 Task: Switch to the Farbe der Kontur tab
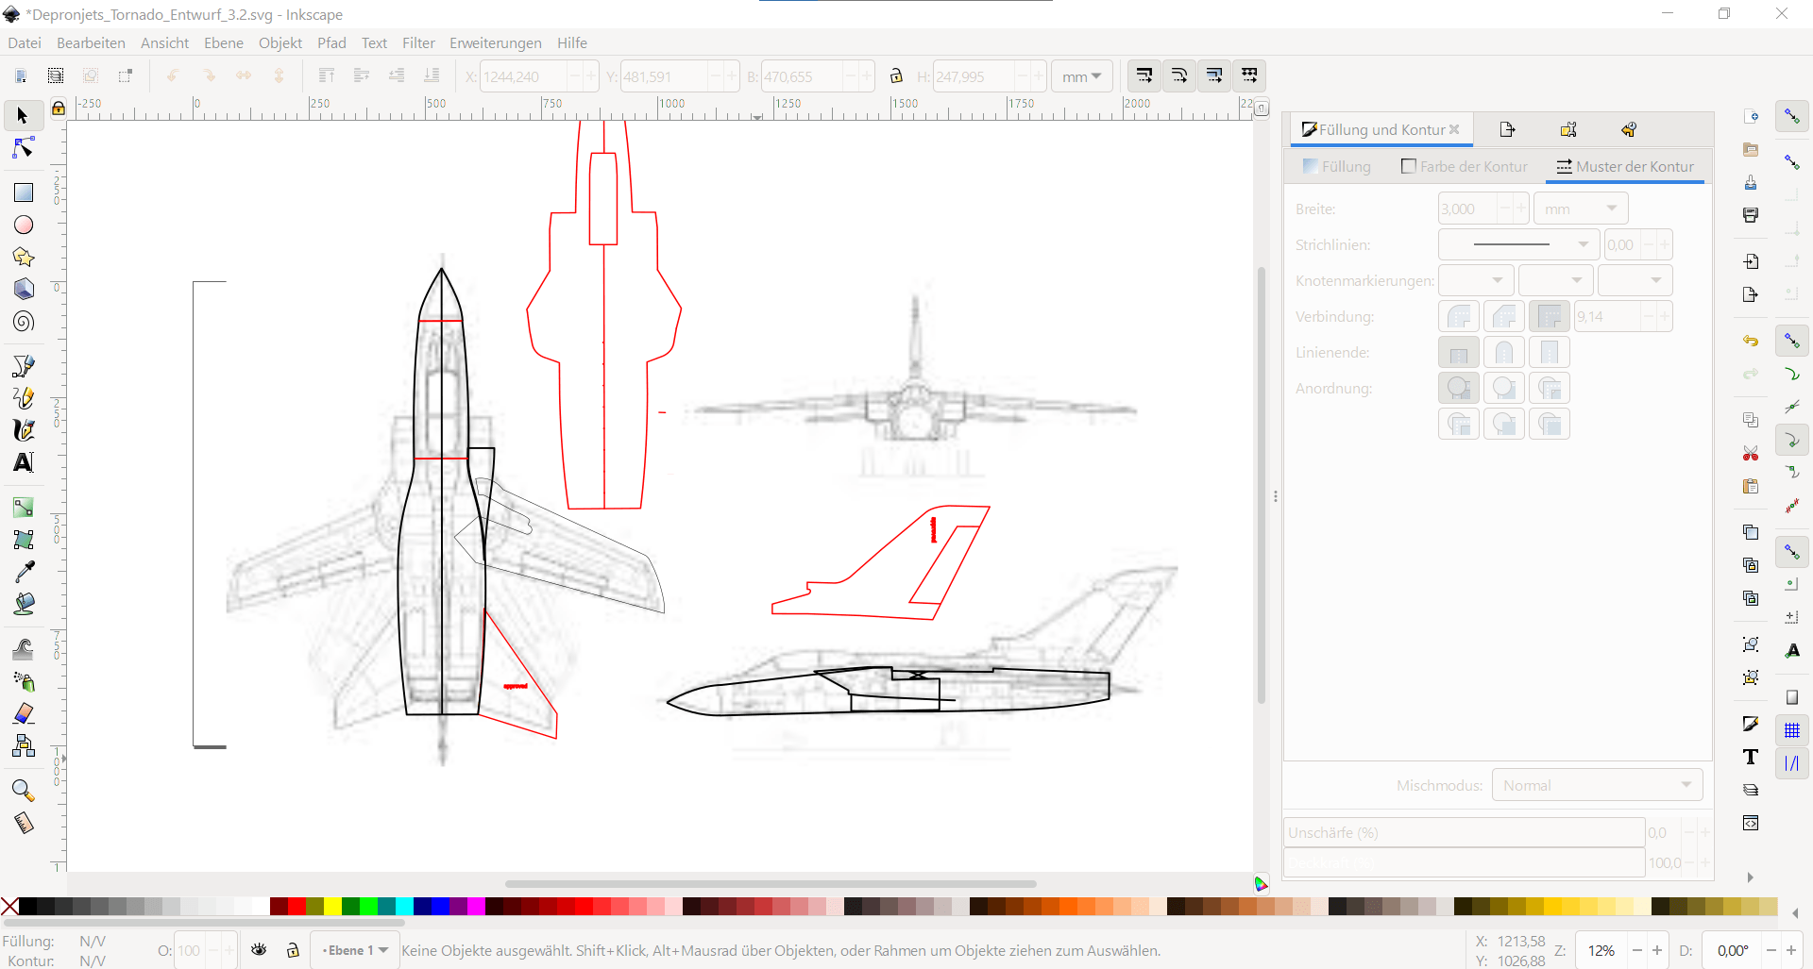click(1464, 166)
